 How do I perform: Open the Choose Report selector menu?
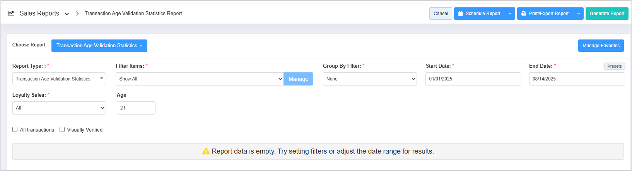click(x=99, y=46)
